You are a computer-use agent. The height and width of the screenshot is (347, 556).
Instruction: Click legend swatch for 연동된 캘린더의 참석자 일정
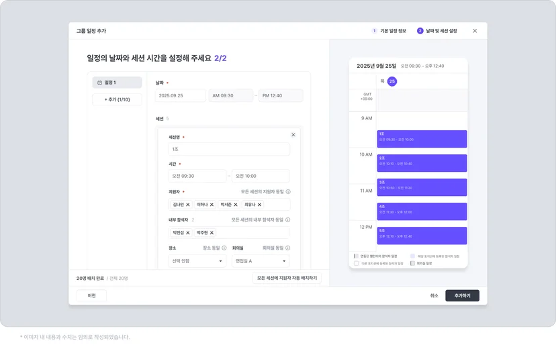click(356, 256)
